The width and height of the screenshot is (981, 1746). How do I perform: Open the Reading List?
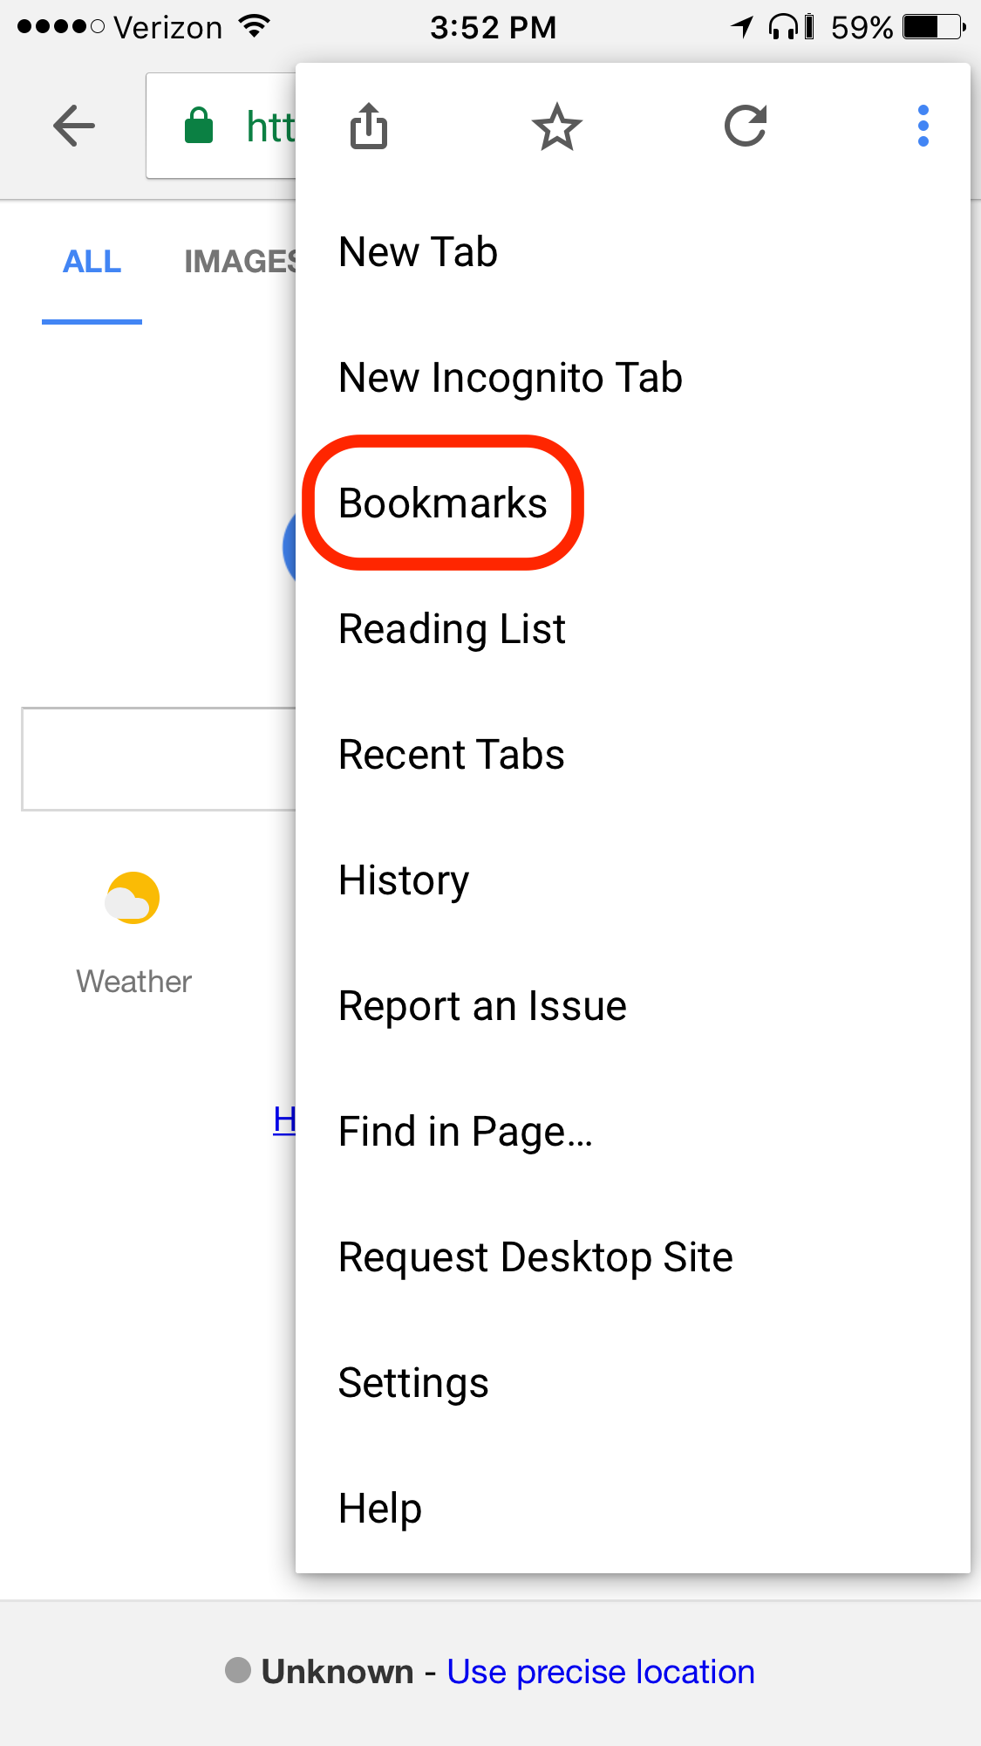point(452,629)
